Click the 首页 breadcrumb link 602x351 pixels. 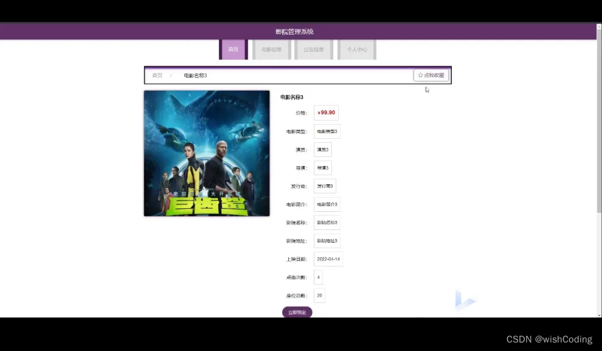click(x=157, y=75)
